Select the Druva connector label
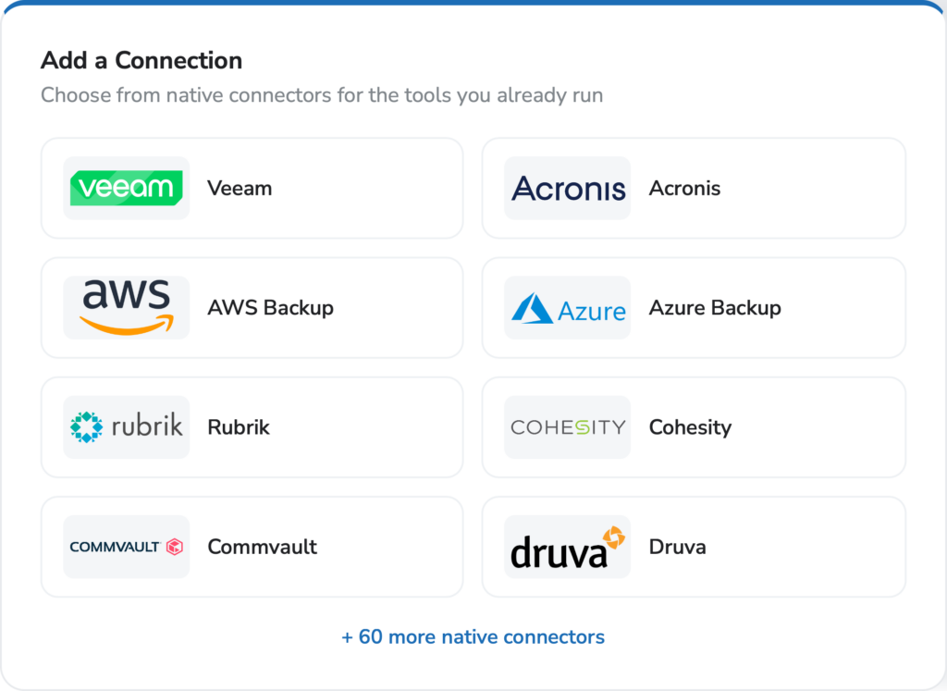 678,548
